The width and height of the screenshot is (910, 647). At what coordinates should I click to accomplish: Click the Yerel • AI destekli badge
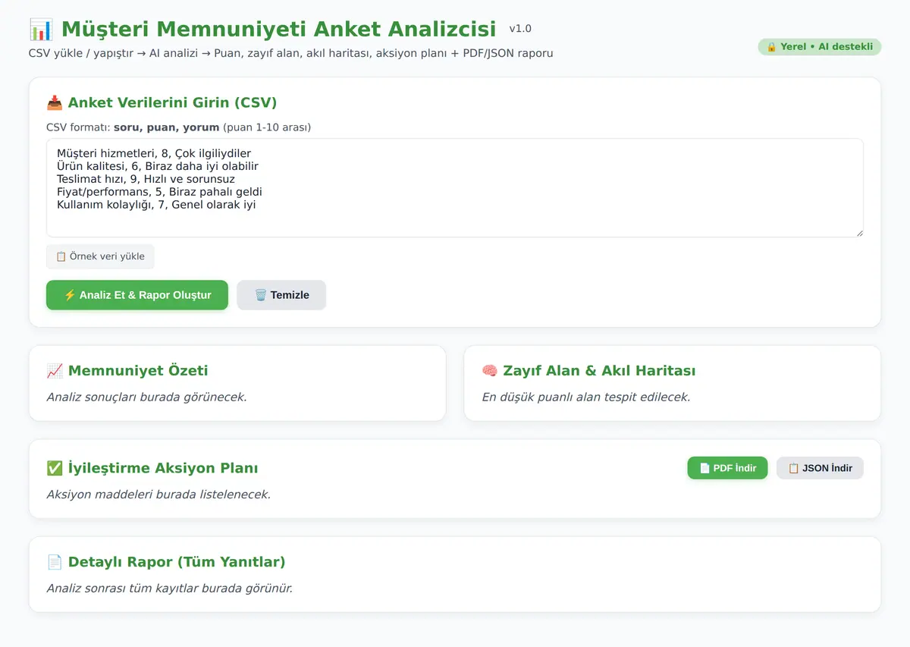click(819, 47)
